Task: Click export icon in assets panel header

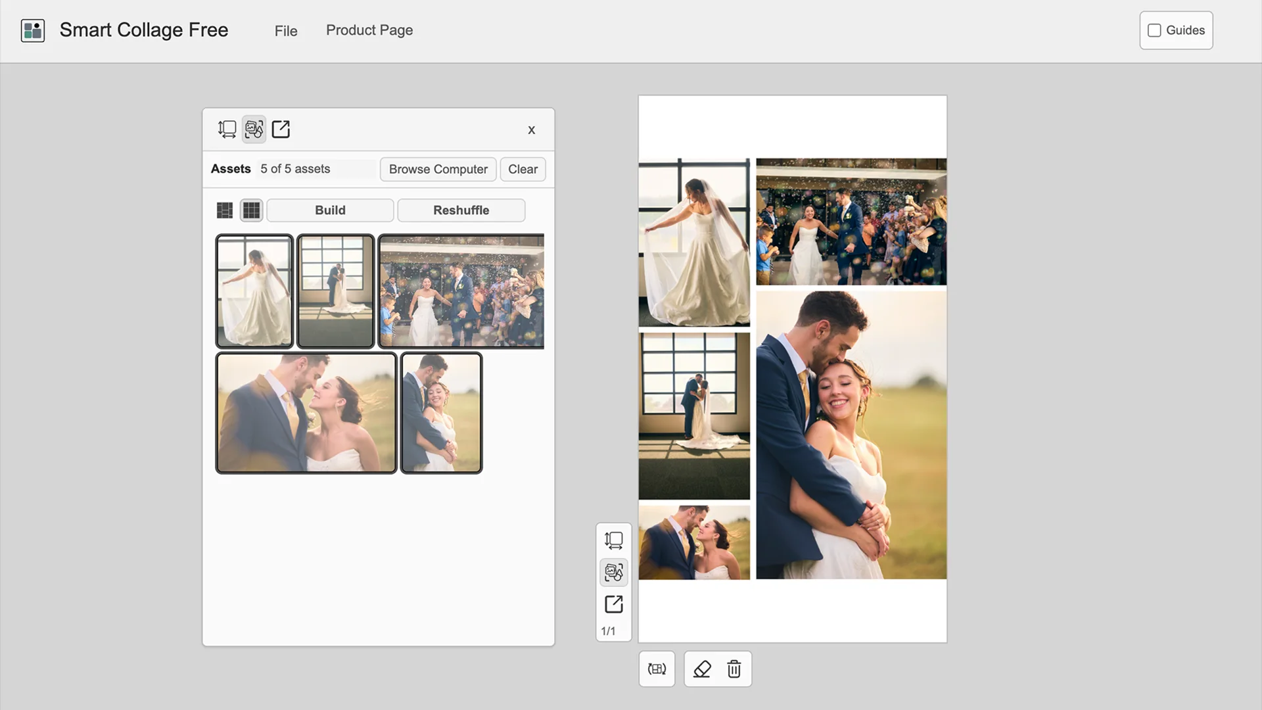Action: click(x=281, y=130)
